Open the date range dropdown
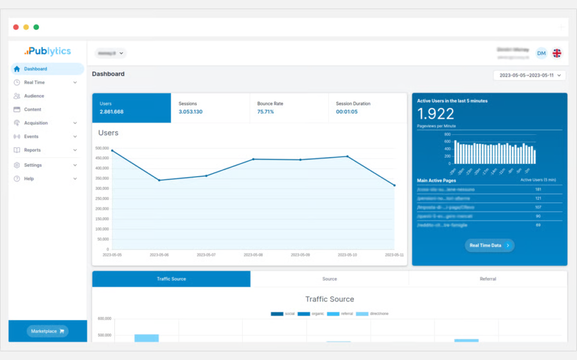The image size is (577, 360). click(530, 75)
